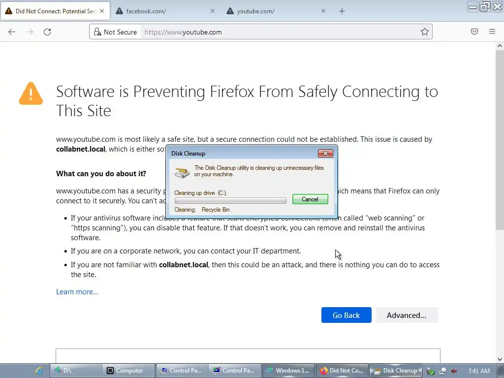Click the Disk Cleanup progress bar
Image resolution: width=504 pixels, height=378 pixels.
[230, 201]
